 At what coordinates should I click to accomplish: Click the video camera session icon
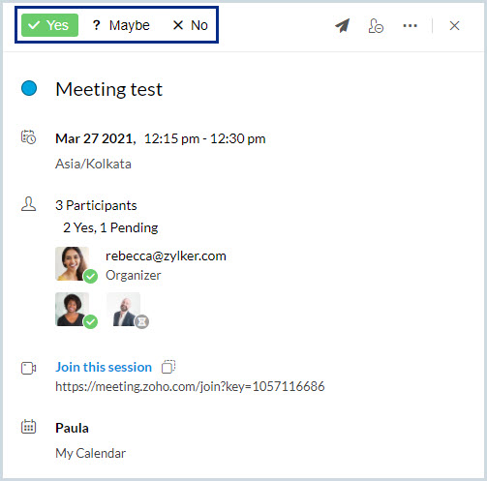tap(28, 368)
